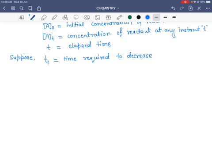Open the CHEMISTRY notebook title dropdown
Viewport: 212px width, 159px height.
point(108,8)
